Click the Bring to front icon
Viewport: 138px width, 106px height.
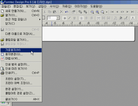point(80,12)
